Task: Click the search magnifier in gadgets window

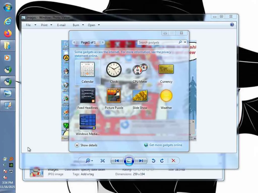Action: coord(180,42)
